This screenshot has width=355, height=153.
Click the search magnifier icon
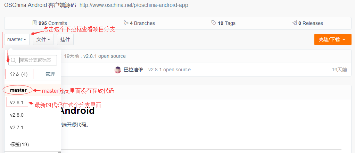13,60
